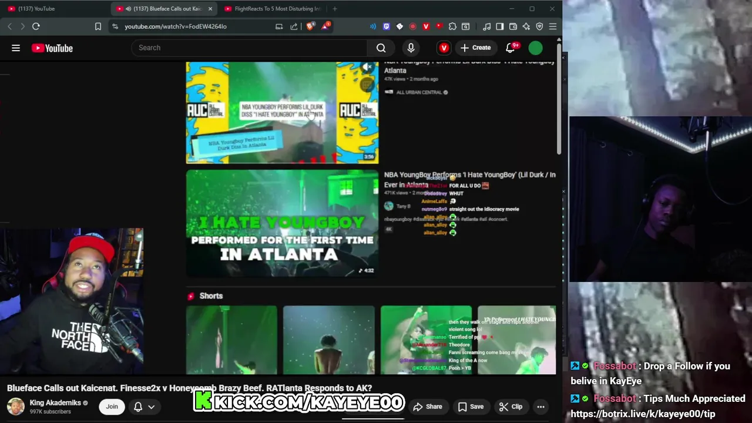
Task: Open 'I Hate YoungBoy In Atlanta' thumbnail
Action: tap(283, 223)
